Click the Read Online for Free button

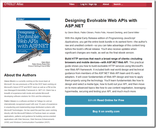coord(106,100)
